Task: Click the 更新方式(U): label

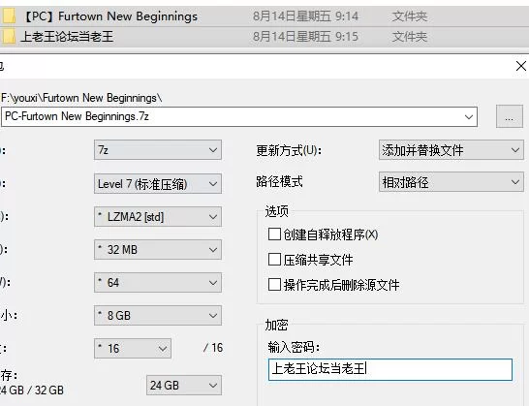Action: [289, 150]
